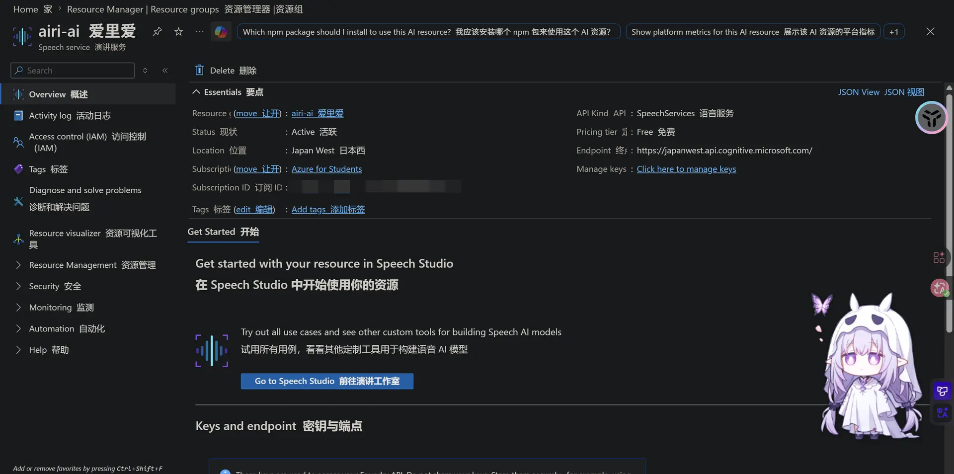This screenshot has width=954, height=474.
Task: Click the Overview waveform icon in sidebar
Action: point(18,94)
